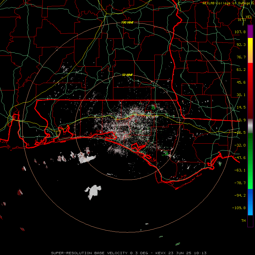
Task: Click the 100 NMI range ring label
Action: click(127, 22)
